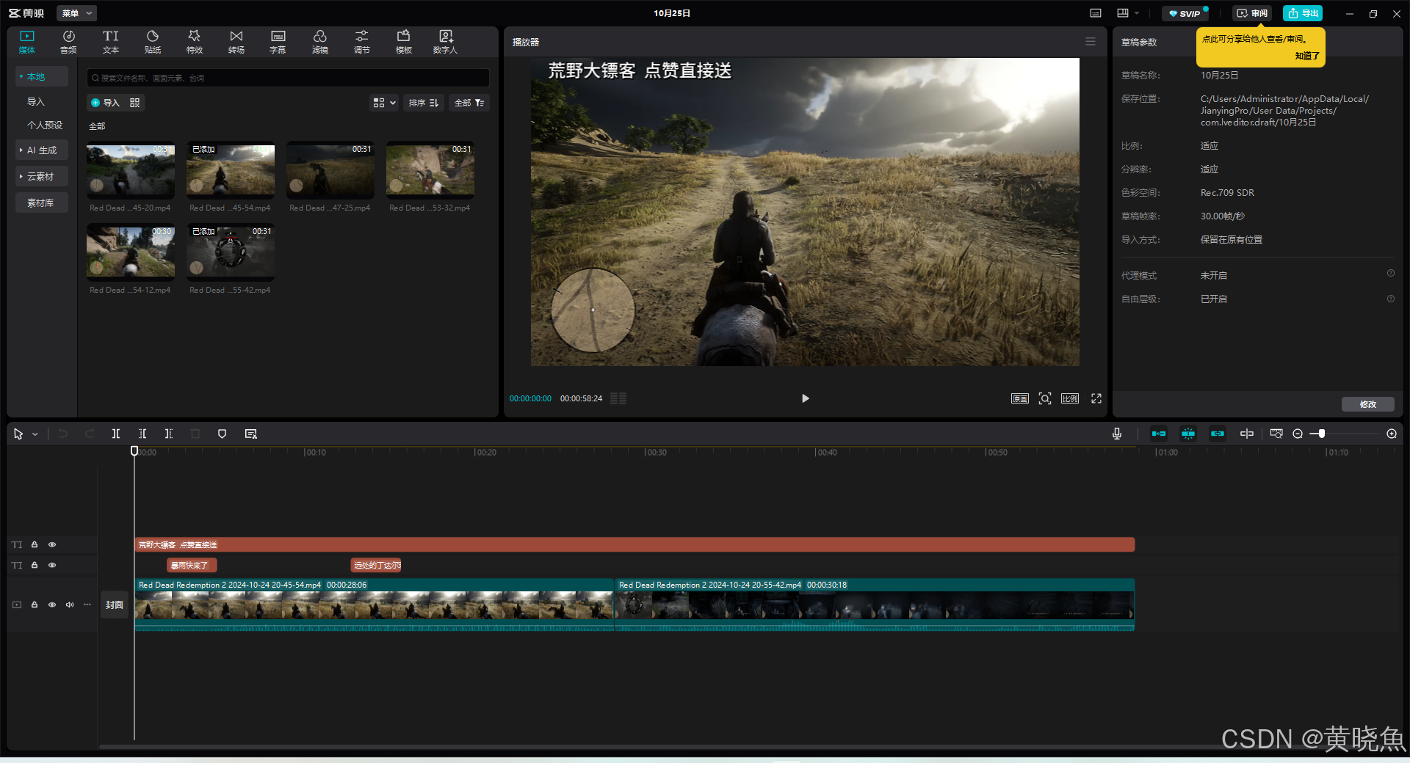Click the focus/zoom preview icon in player
The height and width of the screenshot is (763, 1410).
click(1045, 398)
